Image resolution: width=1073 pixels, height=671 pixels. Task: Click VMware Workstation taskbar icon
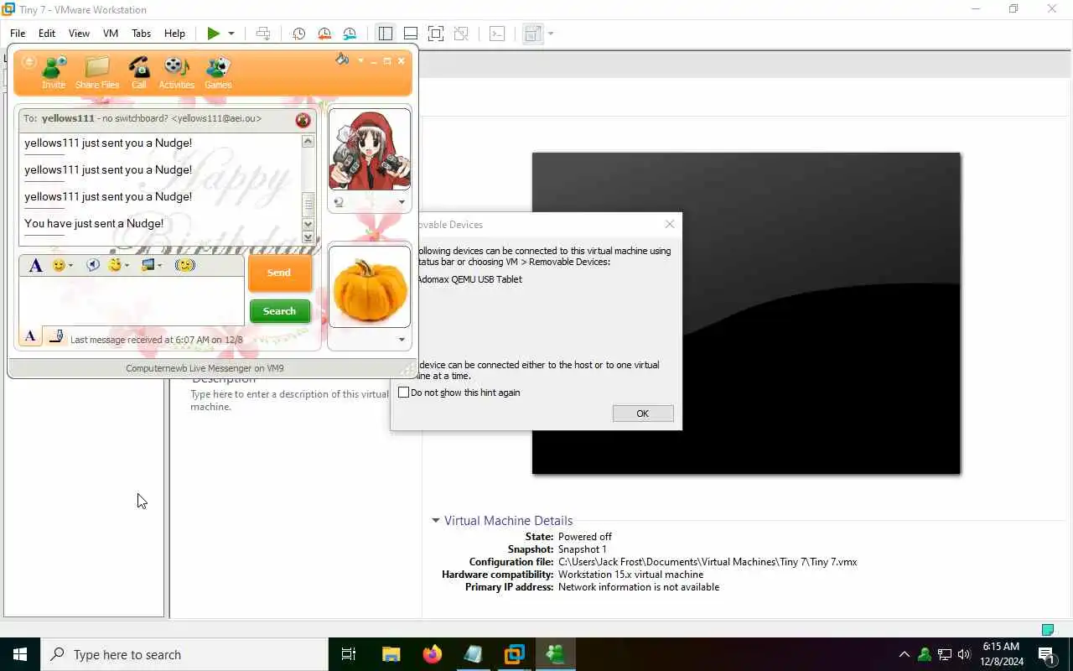pyautogui.click(x=515, y=654)
